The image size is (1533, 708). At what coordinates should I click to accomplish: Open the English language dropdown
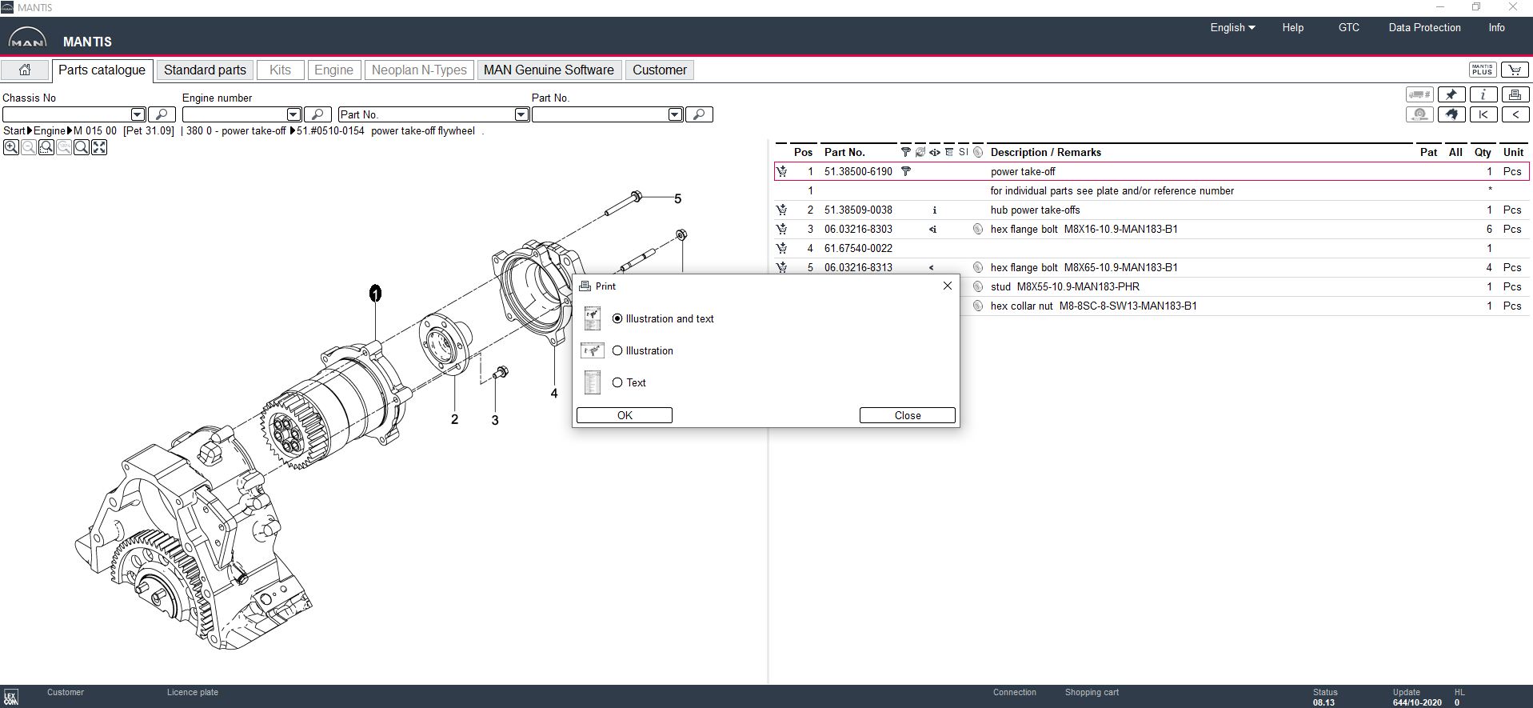[1232, 27]
